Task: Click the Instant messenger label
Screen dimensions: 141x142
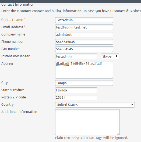Action: (x=15, y=56)
